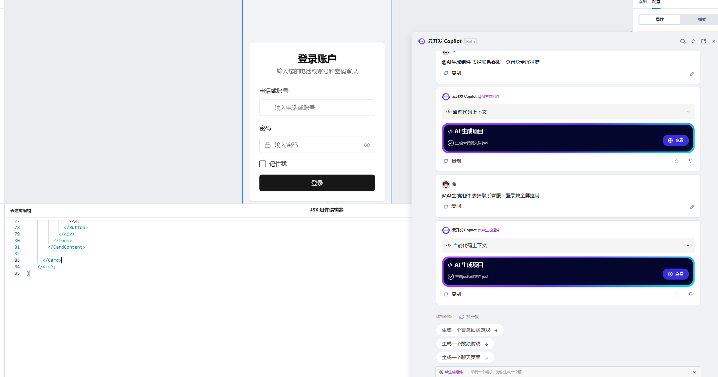The image size is (718, 377).
Task: Check the 记住我 checkbox
Action: pyautogui.click(x=263, y=164)
